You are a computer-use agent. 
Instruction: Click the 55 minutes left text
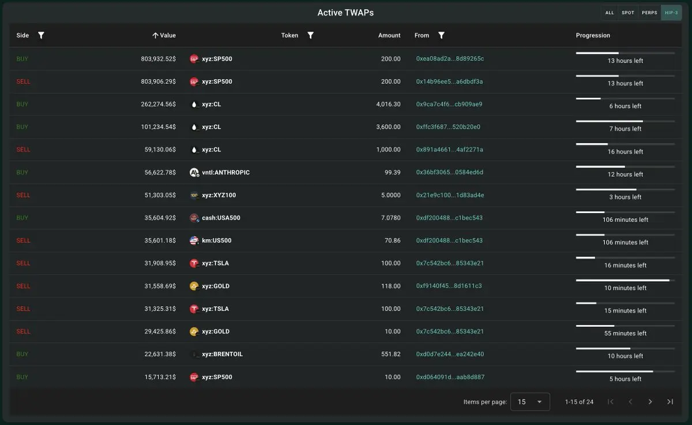pyautogui.click(x=625, y=333)
